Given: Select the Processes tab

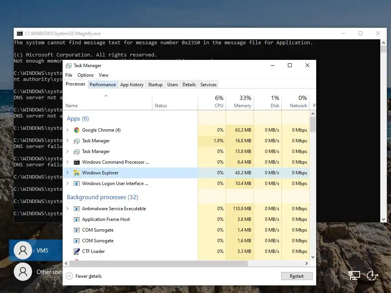Looking at the screenshot, I should click(x=75, y=84).
